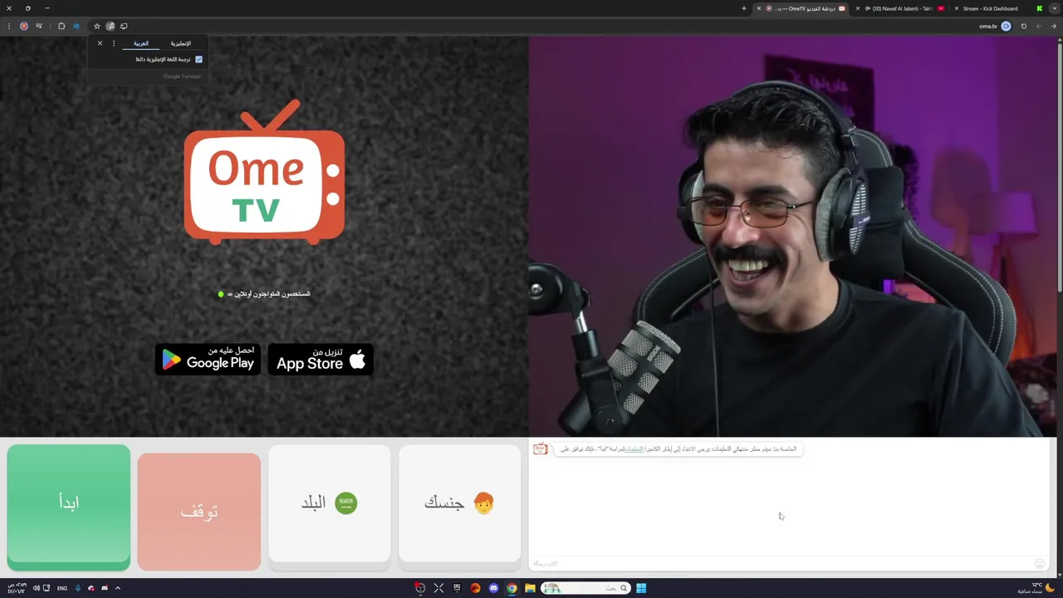The image size is (1063, 598).
Task: Open the media control toolbar icon
Action: pos(39,26)
